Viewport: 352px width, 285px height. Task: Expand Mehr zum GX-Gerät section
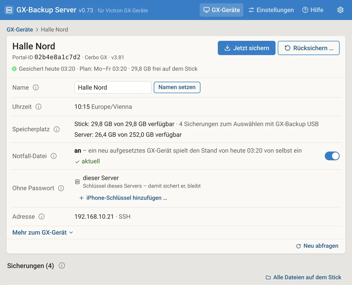(x=43, y=232)
